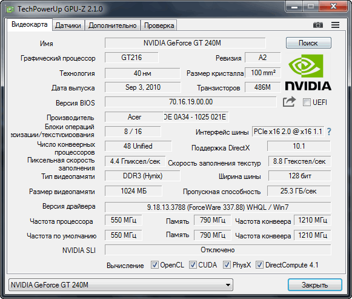Click the 40 нм technology value
This screenshot has height=299, width=352.
(142, 73)
